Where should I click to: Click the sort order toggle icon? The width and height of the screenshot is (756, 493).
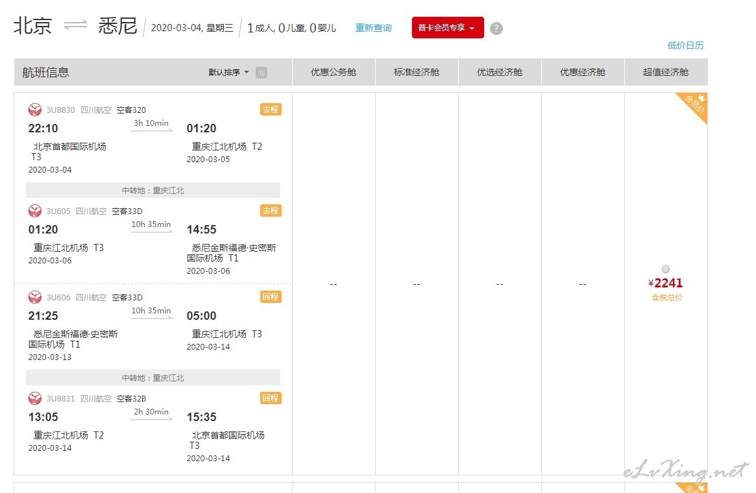click(x=262, y=73)
